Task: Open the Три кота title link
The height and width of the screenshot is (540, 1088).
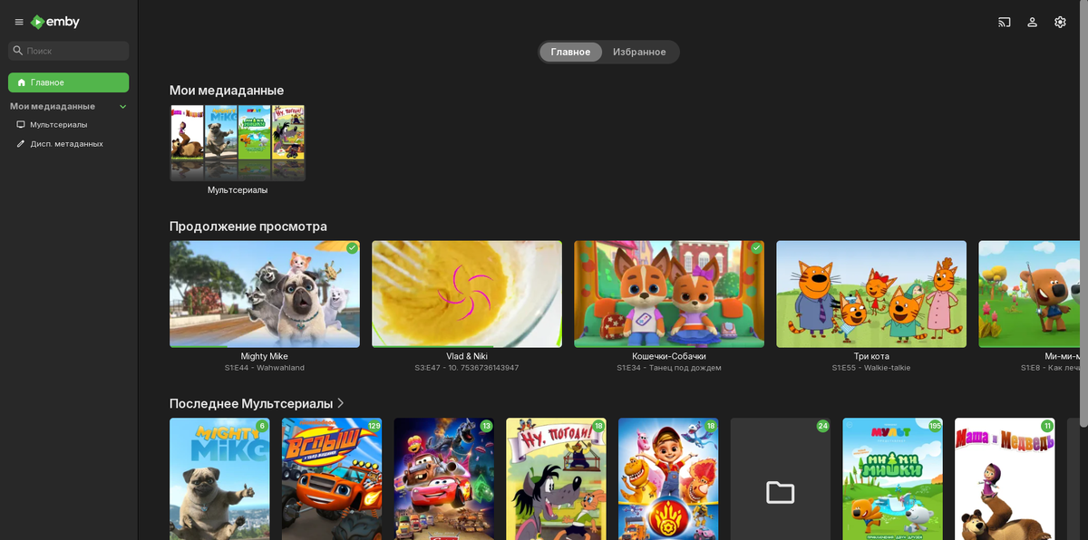Action: tap(870, 356)
